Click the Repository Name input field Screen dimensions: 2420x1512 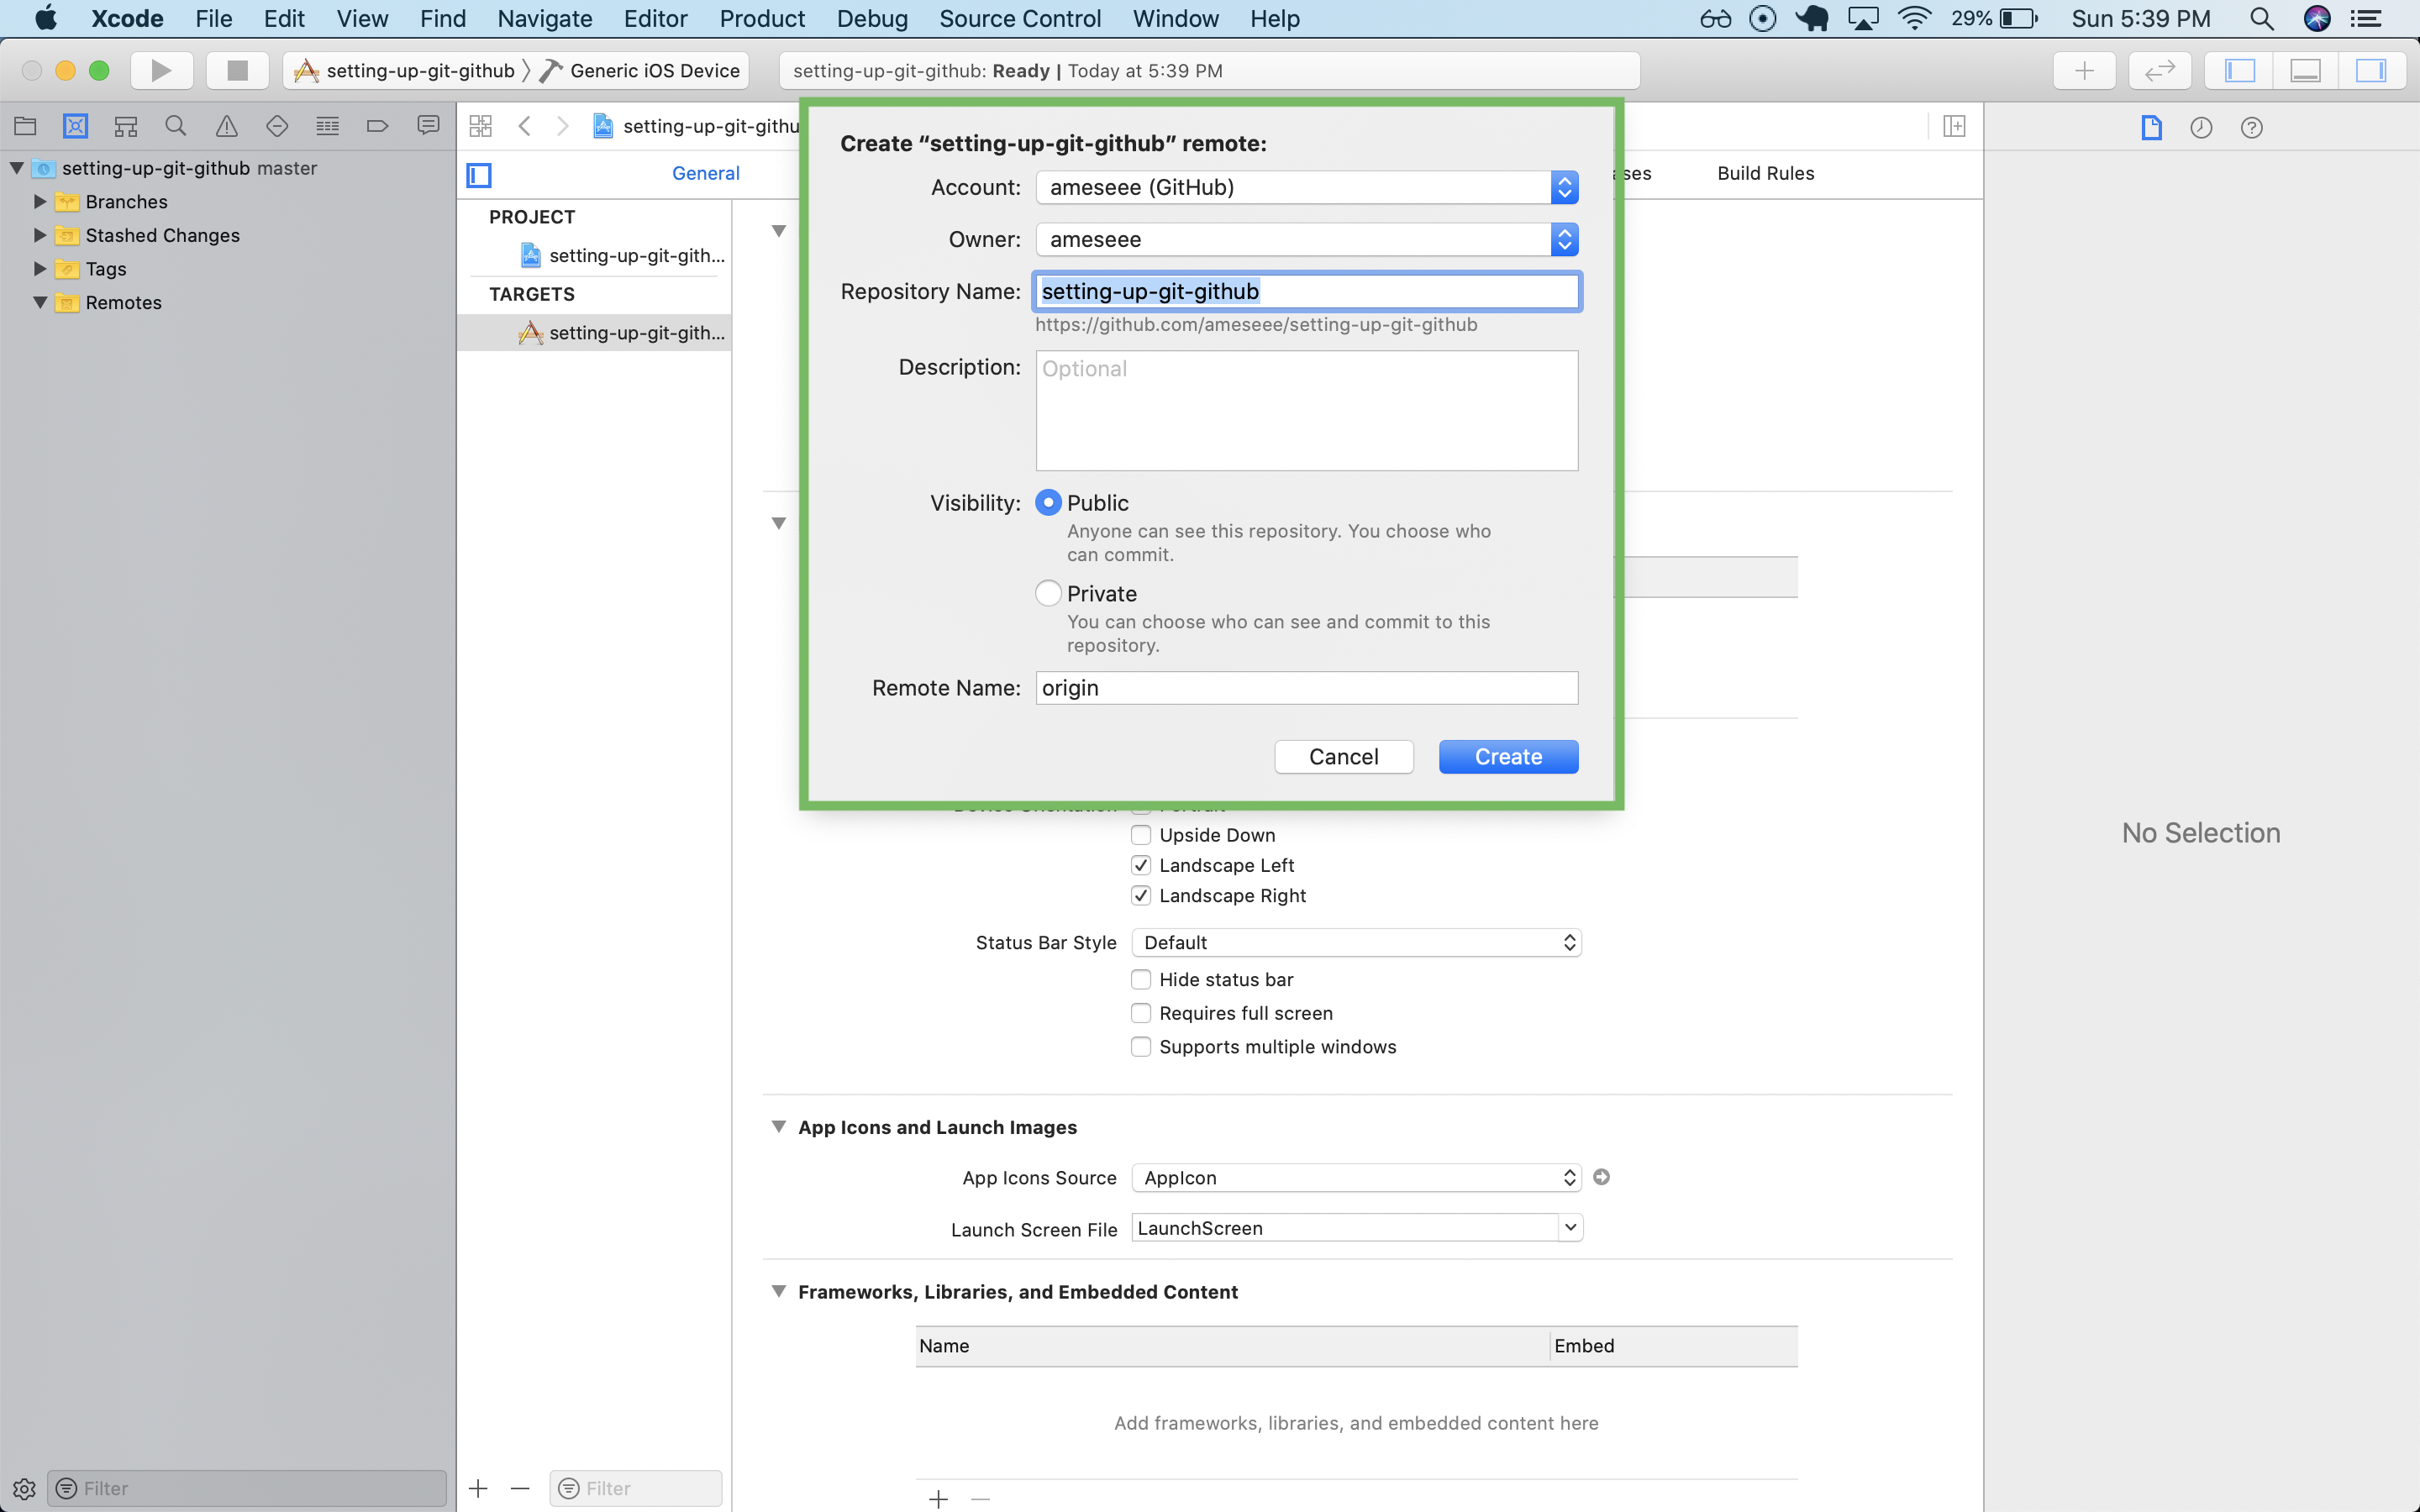pyautogui.click(x=1307, y=289)
